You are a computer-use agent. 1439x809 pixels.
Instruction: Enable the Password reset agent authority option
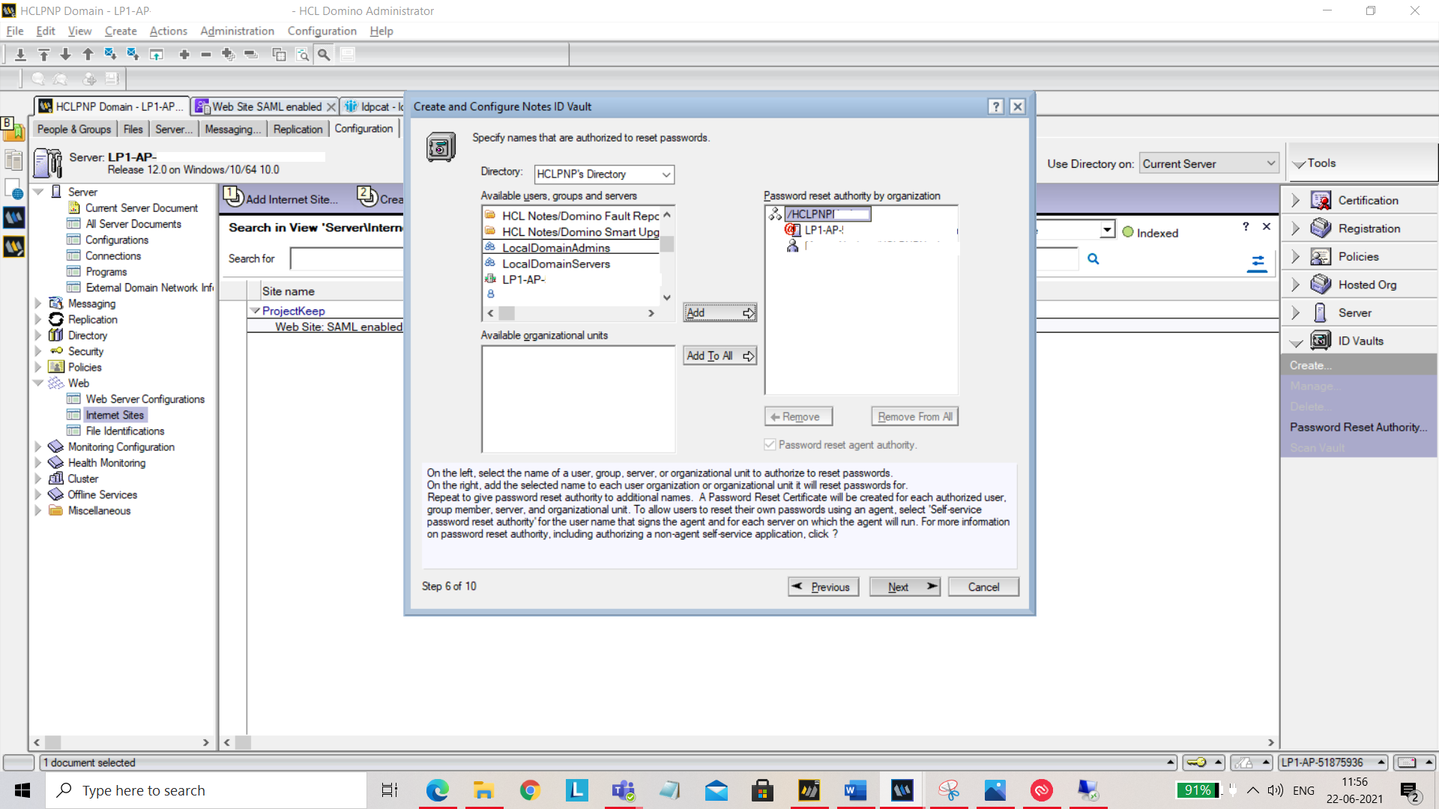(x=770, y=443)
